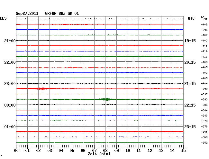Click the 11 minute axis label
209x159 pixels.
point(139,150)
